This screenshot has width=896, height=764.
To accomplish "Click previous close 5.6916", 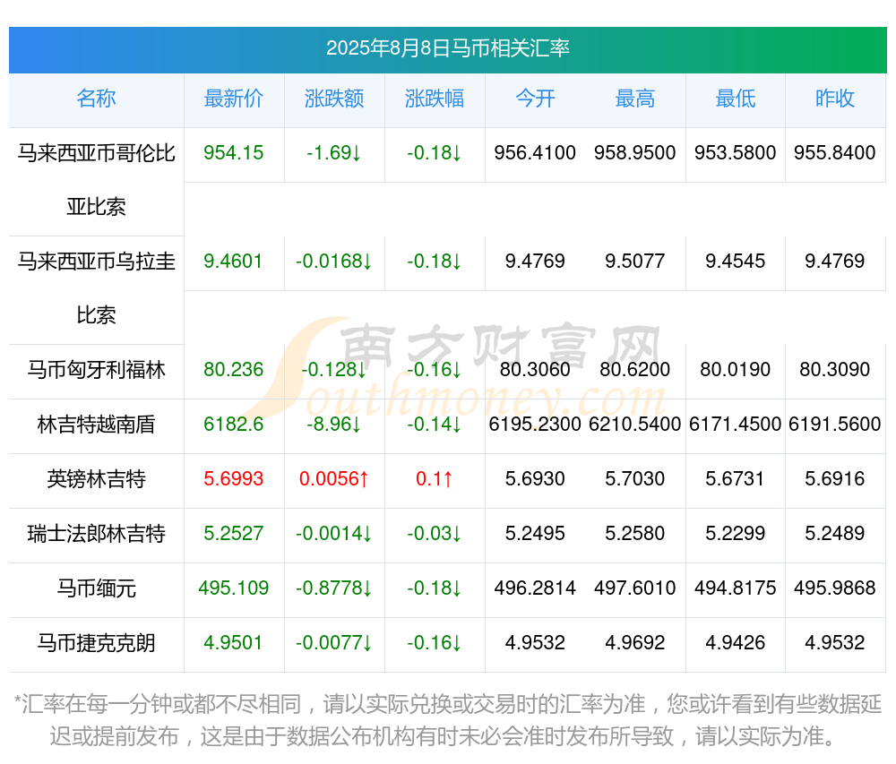I will click(835, 479).
